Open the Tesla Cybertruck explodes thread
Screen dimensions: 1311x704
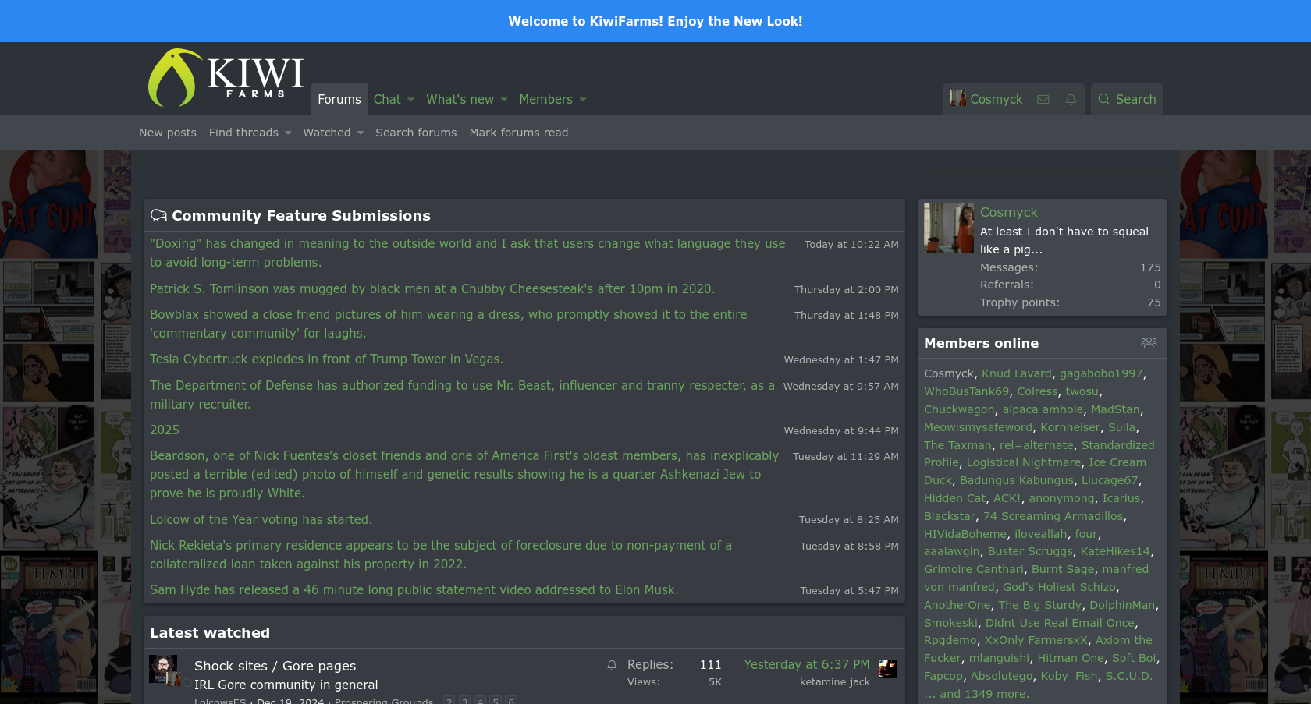326,359
